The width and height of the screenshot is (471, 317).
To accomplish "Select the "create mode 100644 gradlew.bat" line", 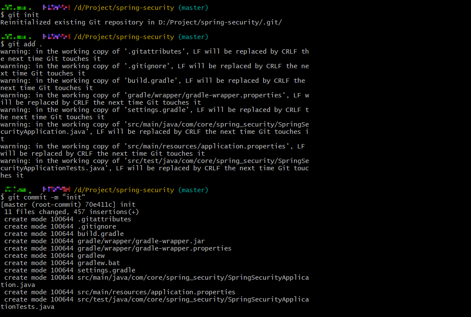I will [62, 263].
